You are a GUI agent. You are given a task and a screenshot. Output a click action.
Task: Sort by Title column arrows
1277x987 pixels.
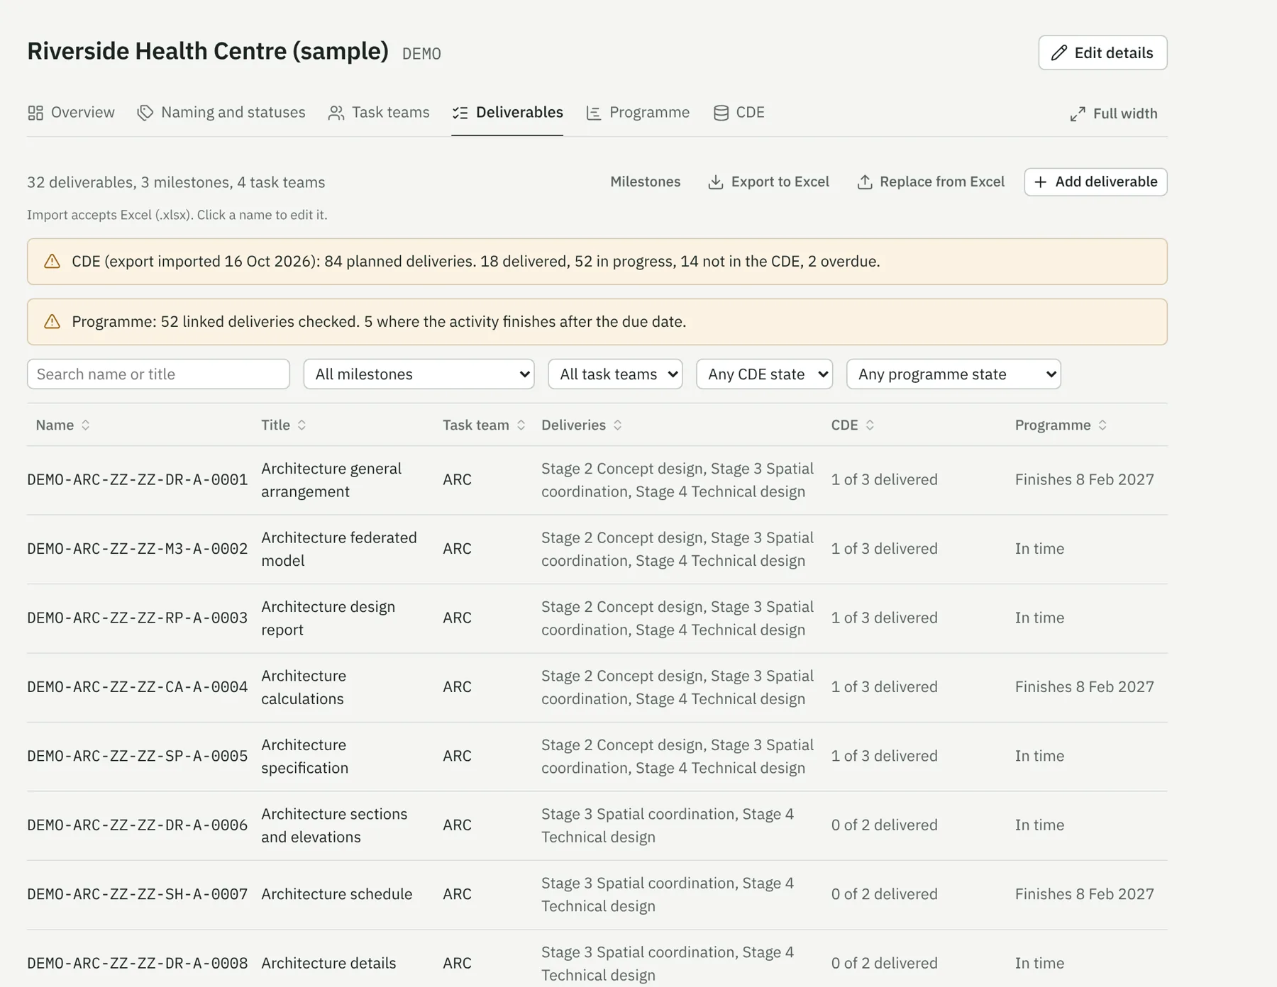(302, 425)
